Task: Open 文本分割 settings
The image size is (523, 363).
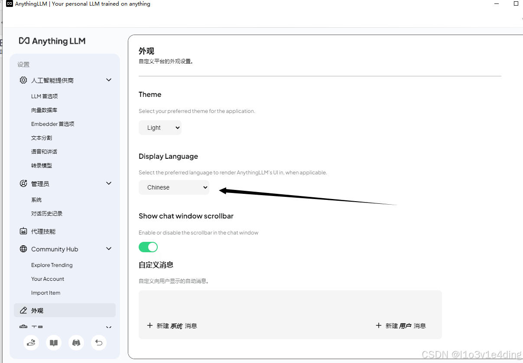Action: pyautogui.click(x=42, y=138)
